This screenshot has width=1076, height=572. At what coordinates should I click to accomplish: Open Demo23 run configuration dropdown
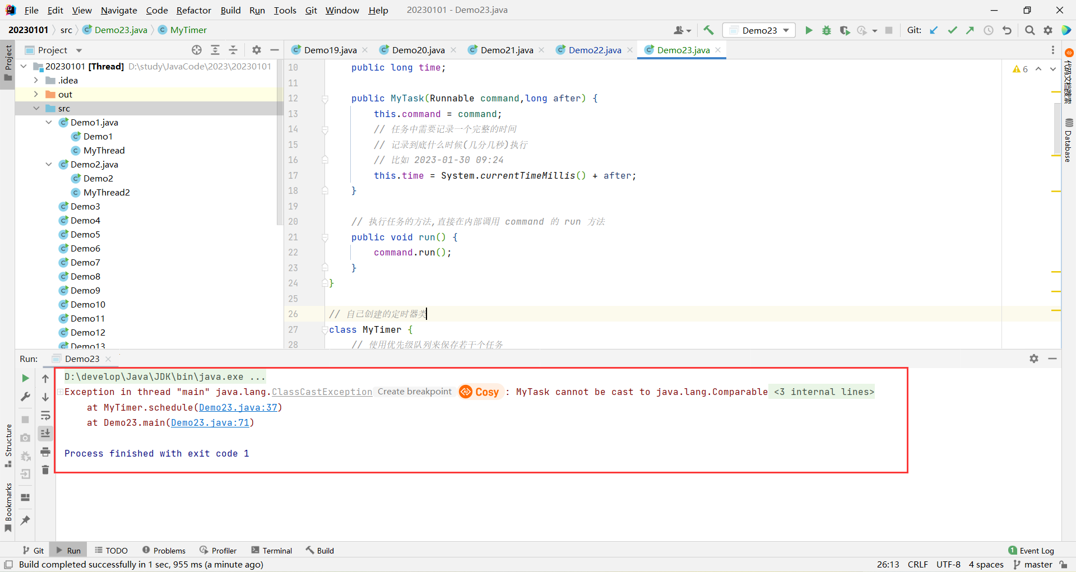759,30
